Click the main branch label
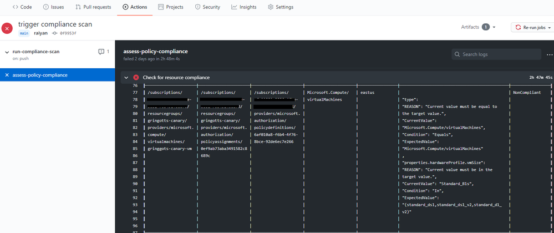The width and height of the screenshot is (554, 233). (x=24, y=33)
